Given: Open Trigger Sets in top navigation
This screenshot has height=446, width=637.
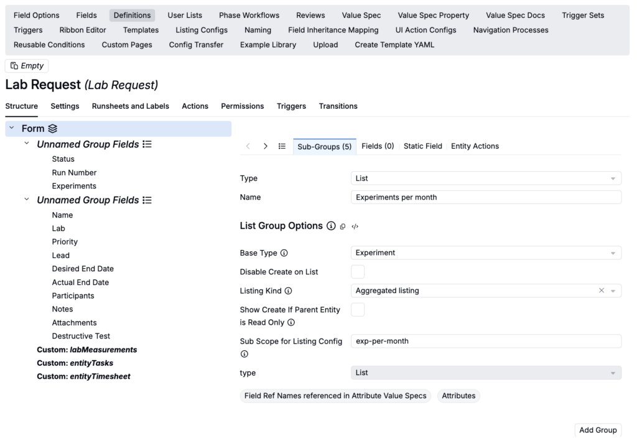Looking at the screenshot, I should [x=583, y=16].
